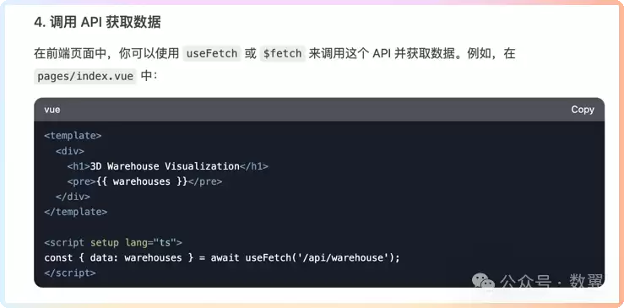This screenshot has width=624, height=308.
Task: Click the vue language label in code header
Action: click(52, 110)
